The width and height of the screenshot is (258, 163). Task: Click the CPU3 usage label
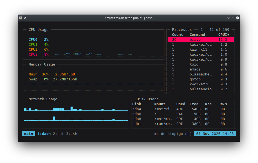(x=33, y=55)
